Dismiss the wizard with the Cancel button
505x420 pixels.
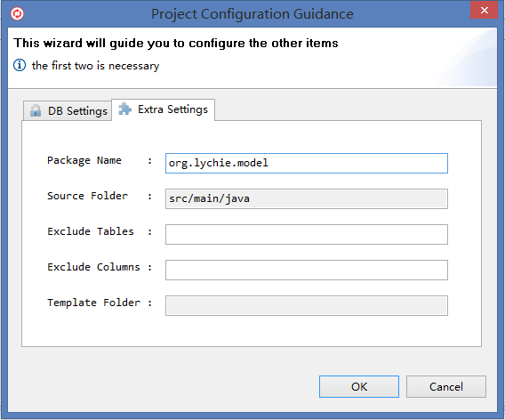click(446, 386)
